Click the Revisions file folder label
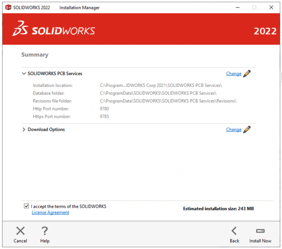 pyautogui.click(x=52, y=101)
